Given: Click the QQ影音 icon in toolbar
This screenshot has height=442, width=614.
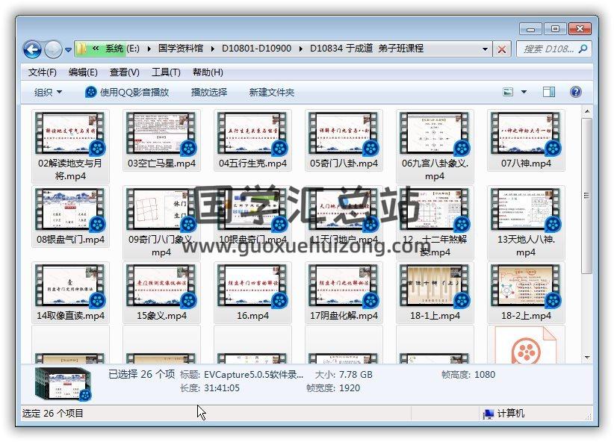Looking at the screenshot, I should coord(91,93).
